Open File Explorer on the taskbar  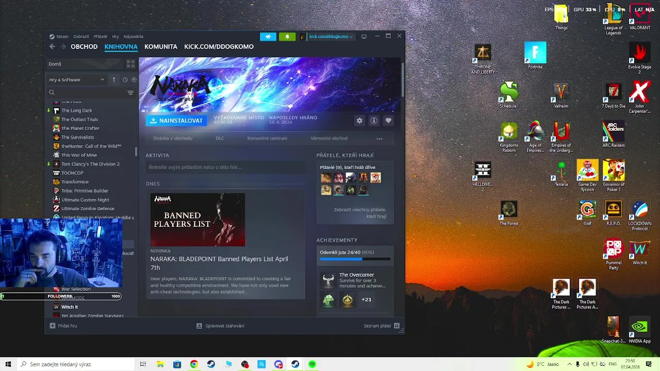pyautogui.click(x=160, y=364)
